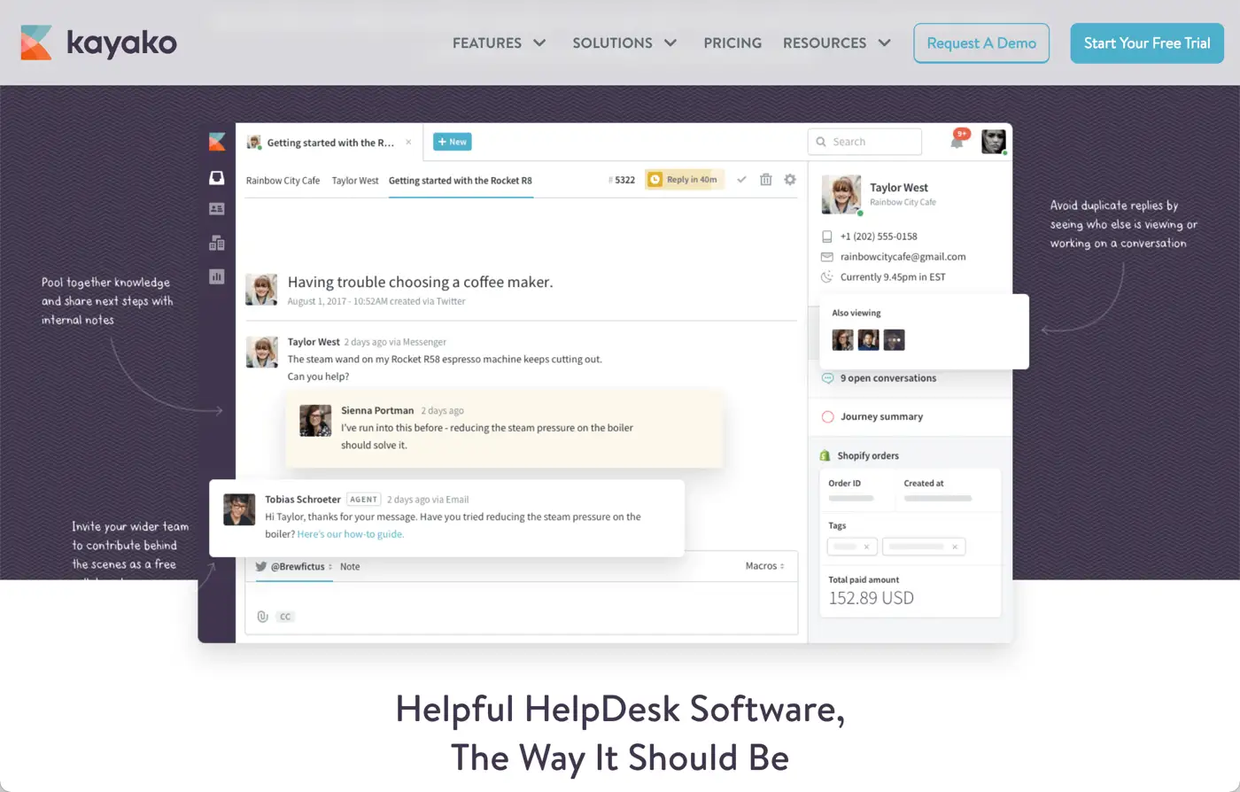
Task: Click the third avatar under Also viewing
Action: click(895, 340)
